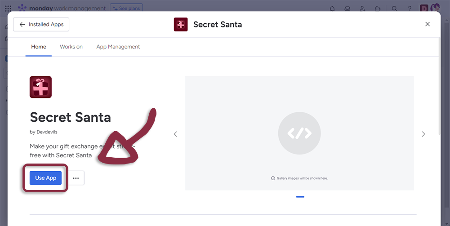
Task: Open the inbox tray icon
Action: tap(348, 9)
